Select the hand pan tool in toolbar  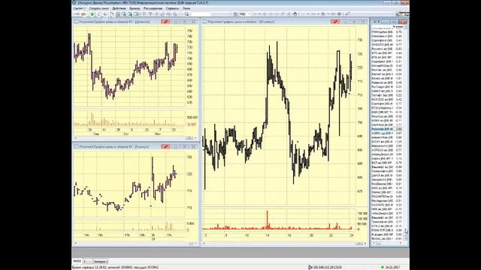[x=295, y=14]
